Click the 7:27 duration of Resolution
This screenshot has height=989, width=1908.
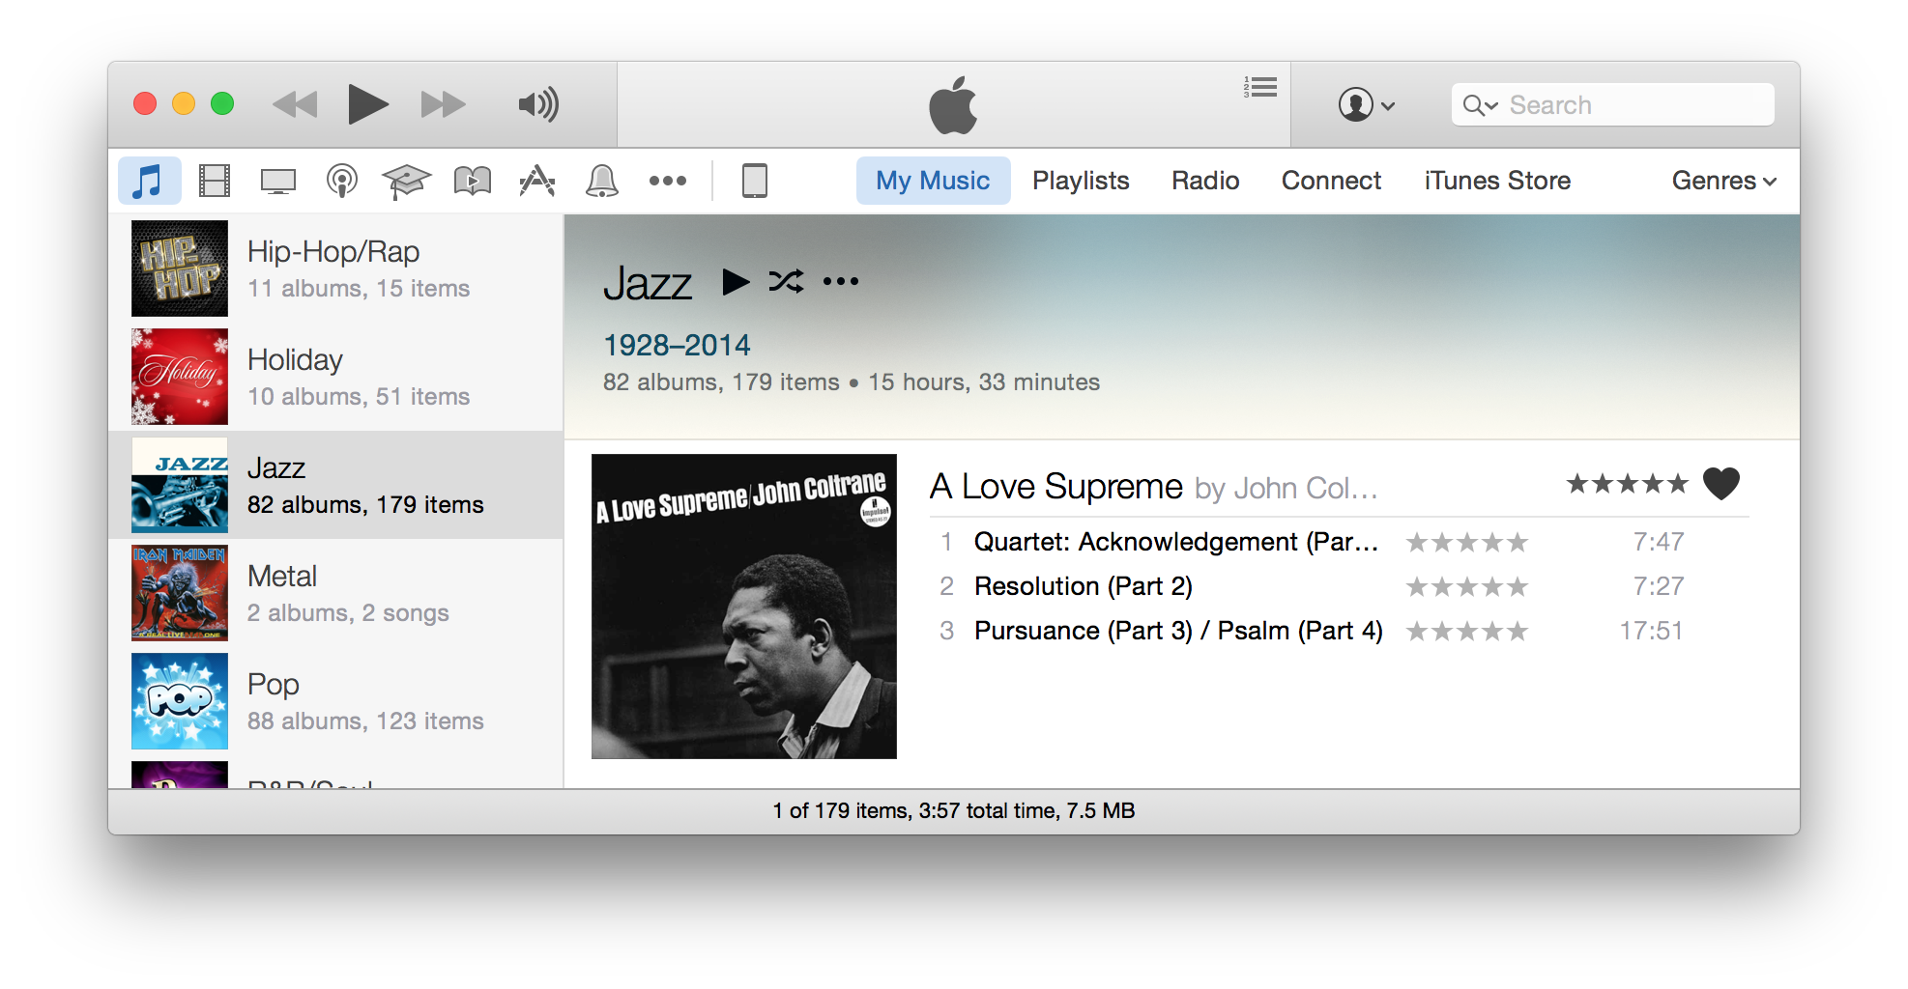[x=1659, y=586]
